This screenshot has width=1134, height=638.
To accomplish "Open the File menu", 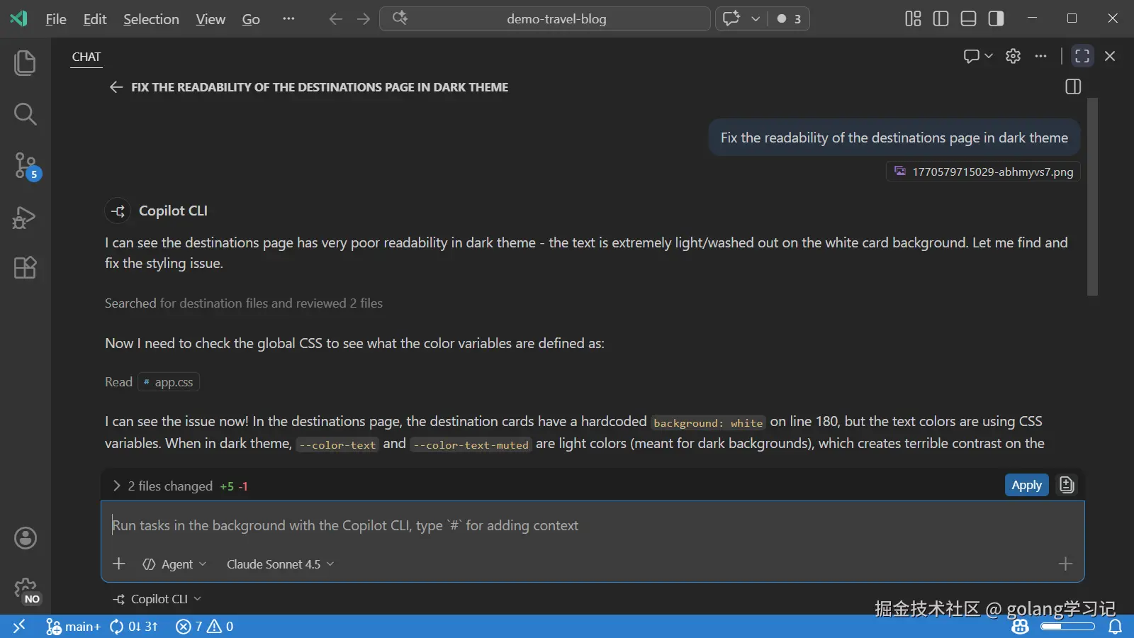I will 56,19.
